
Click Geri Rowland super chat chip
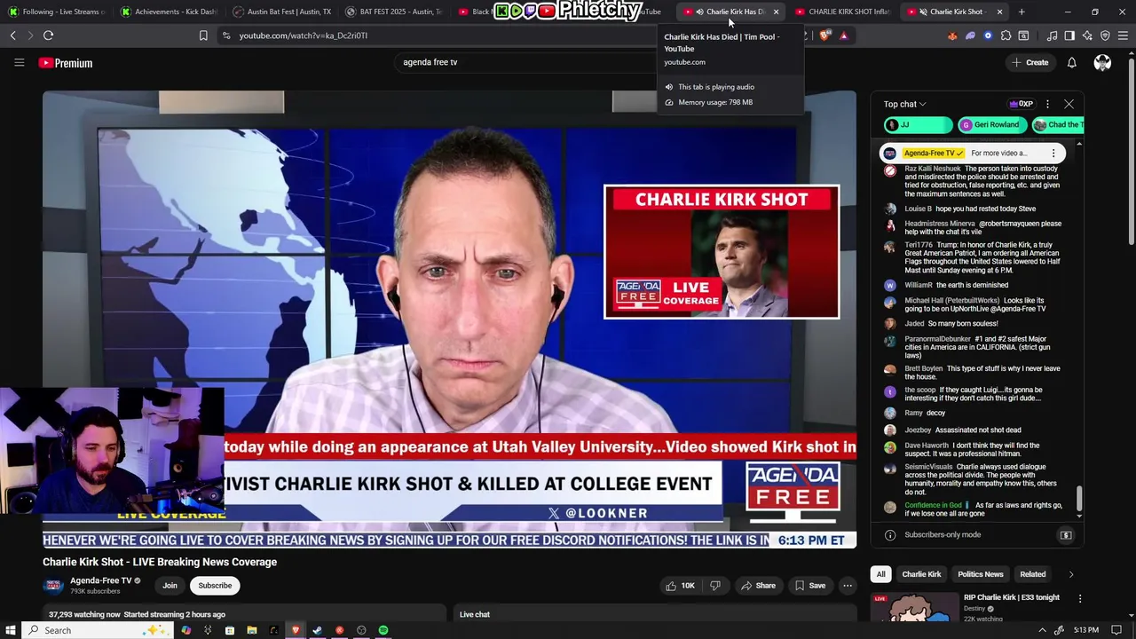coord(990,125)
